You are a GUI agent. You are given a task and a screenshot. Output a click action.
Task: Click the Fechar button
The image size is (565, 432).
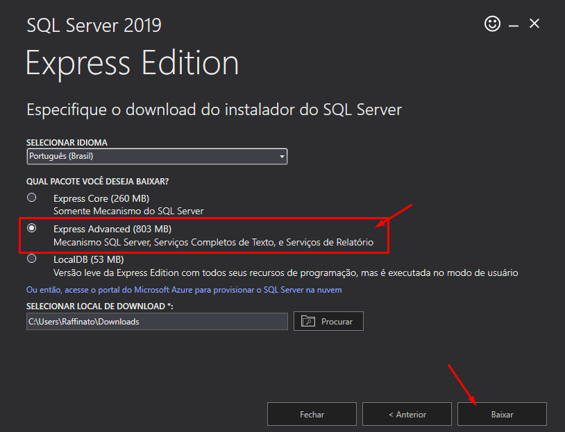pos(312,414)
